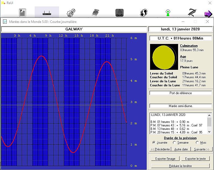Screen dimensions: 214x170
Task: Click the GALWAY port name field
Action: coord(74,29)
